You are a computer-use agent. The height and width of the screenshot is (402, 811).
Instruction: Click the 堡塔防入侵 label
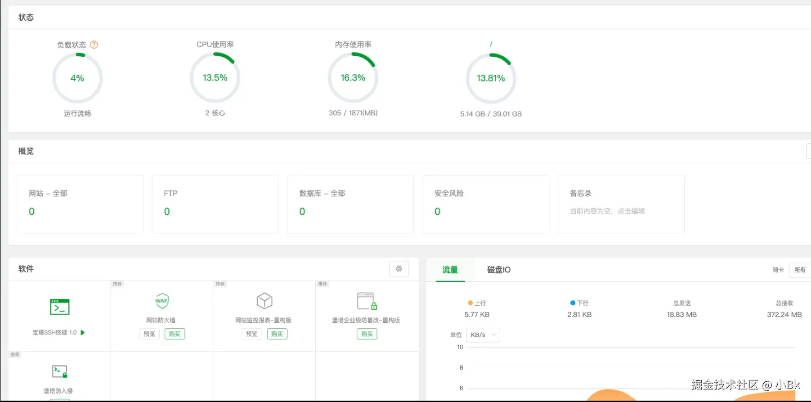pos(58,391)
